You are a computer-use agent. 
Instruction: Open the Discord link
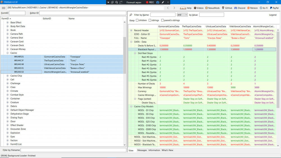[x=240, y=8]
